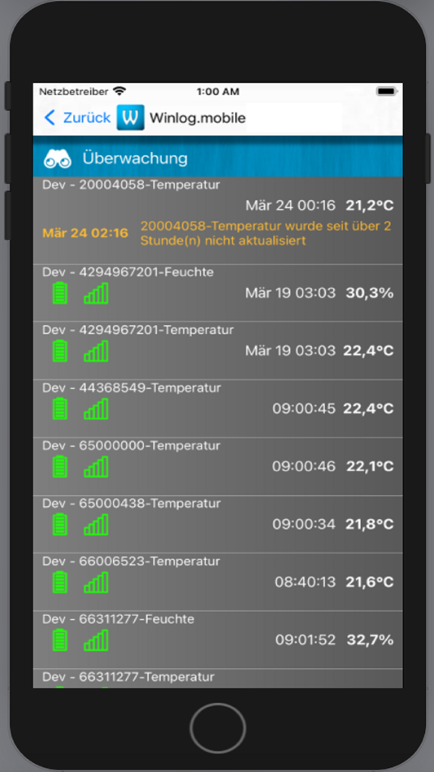Tap the Netzbetreiber carrier label
Screen dimensions: 434x772
pyautogui.click(x=73, y=92)
